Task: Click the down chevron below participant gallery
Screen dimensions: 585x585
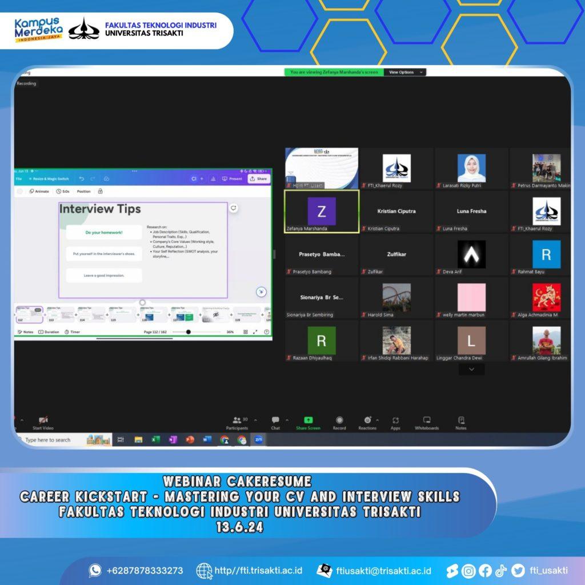Action: pos(471,369)
